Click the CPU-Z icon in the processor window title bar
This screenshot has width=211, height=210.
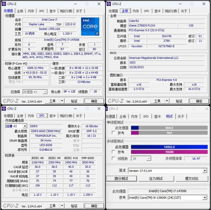[4, 4]
